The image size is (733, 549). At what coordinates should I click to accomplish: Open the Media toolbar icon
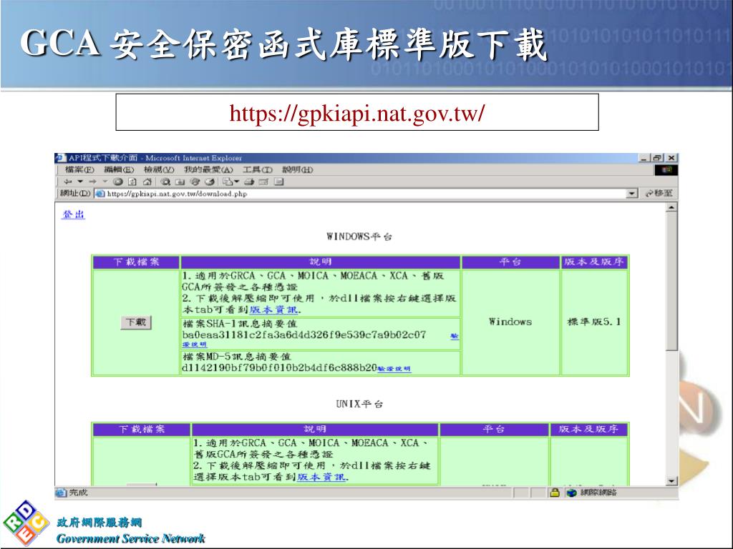coord(195,182)
